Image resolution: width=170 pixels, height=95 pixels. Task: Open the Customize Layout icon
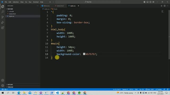coord(153,2)
